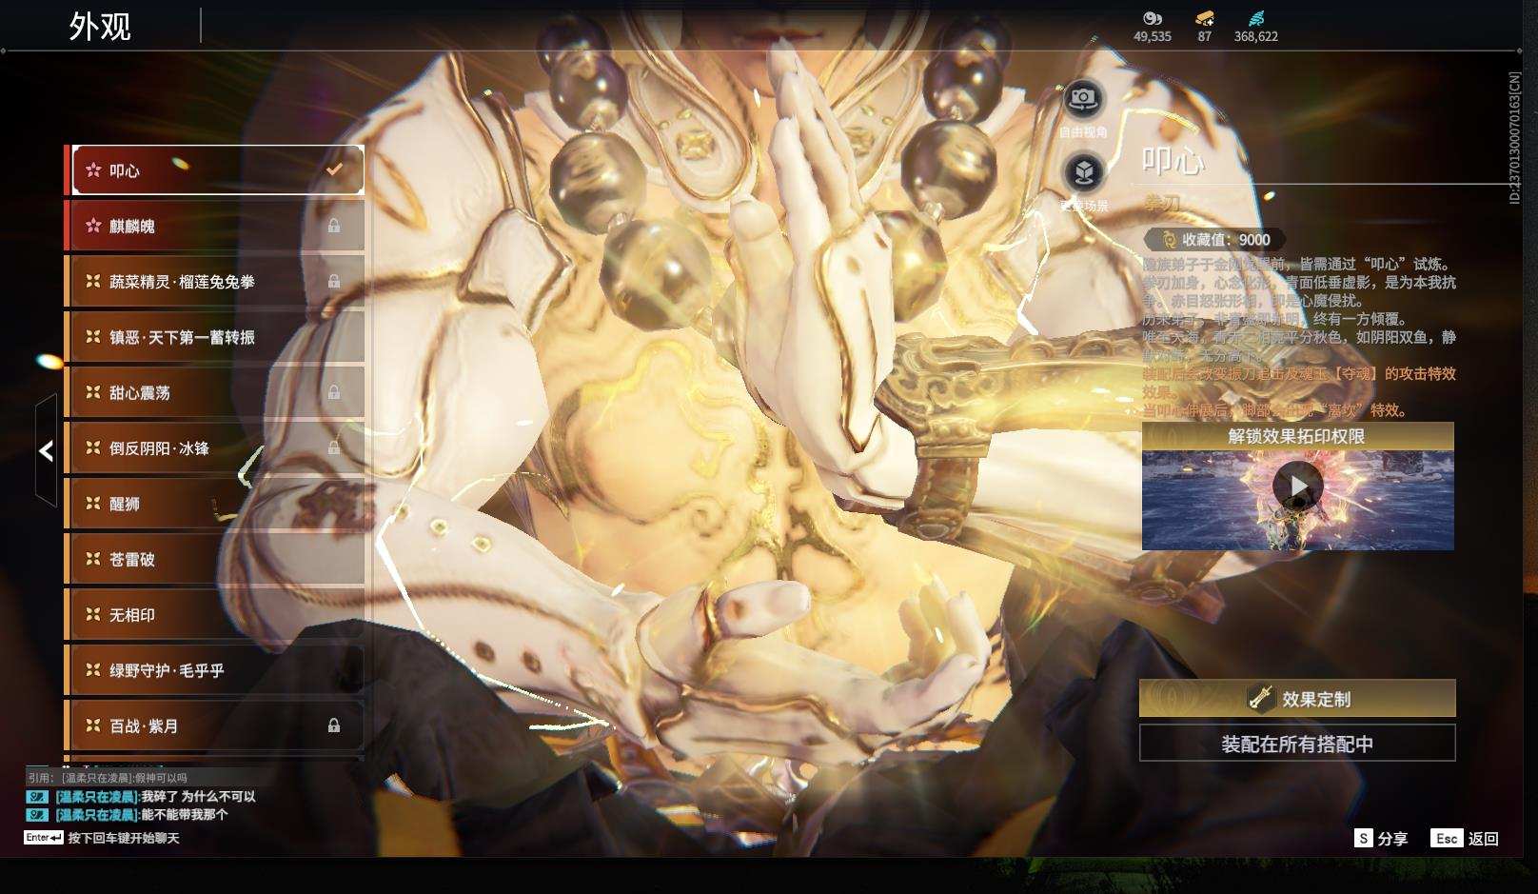This screenshot has width=1538, height=894.
Task: Open the free camera view (自由视角)
Action: (x=1083, y=99)
